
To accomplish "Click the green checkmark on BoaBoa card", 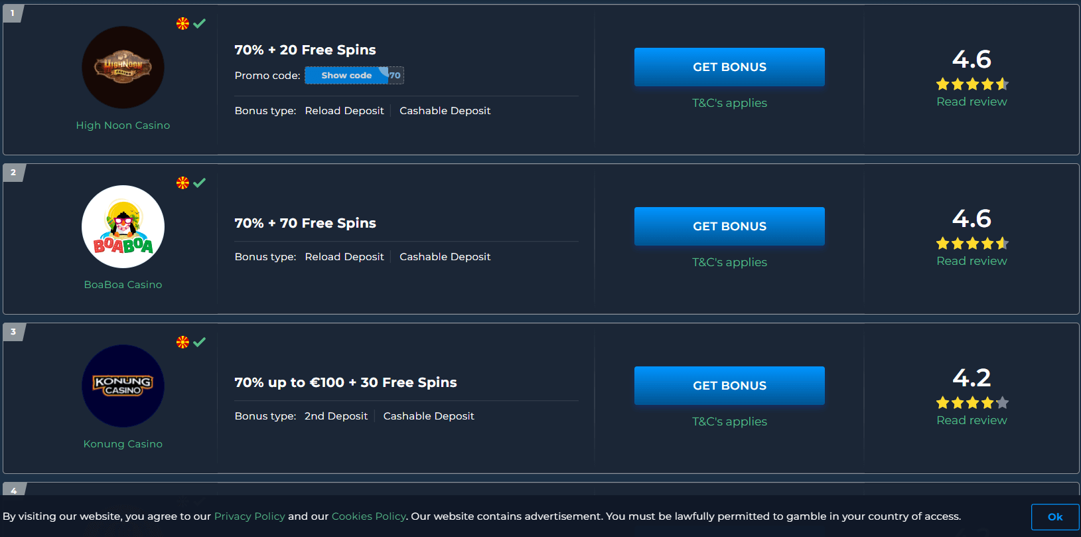I will (200, 183).
